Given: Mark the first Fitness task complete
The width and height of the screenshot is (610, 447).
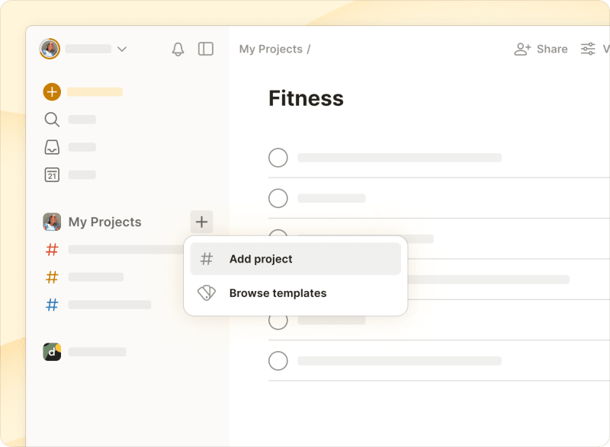Looking at the screenshot, I should pyautogui.click(x=278, y=158).
